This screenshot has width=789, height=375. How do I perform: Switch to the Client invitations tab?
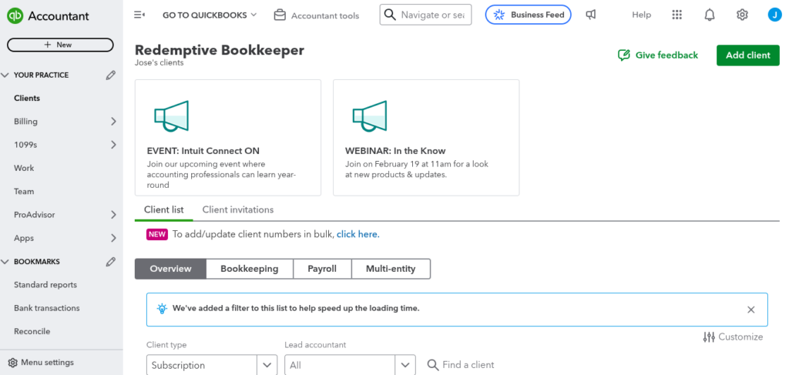tap(238, 209)
